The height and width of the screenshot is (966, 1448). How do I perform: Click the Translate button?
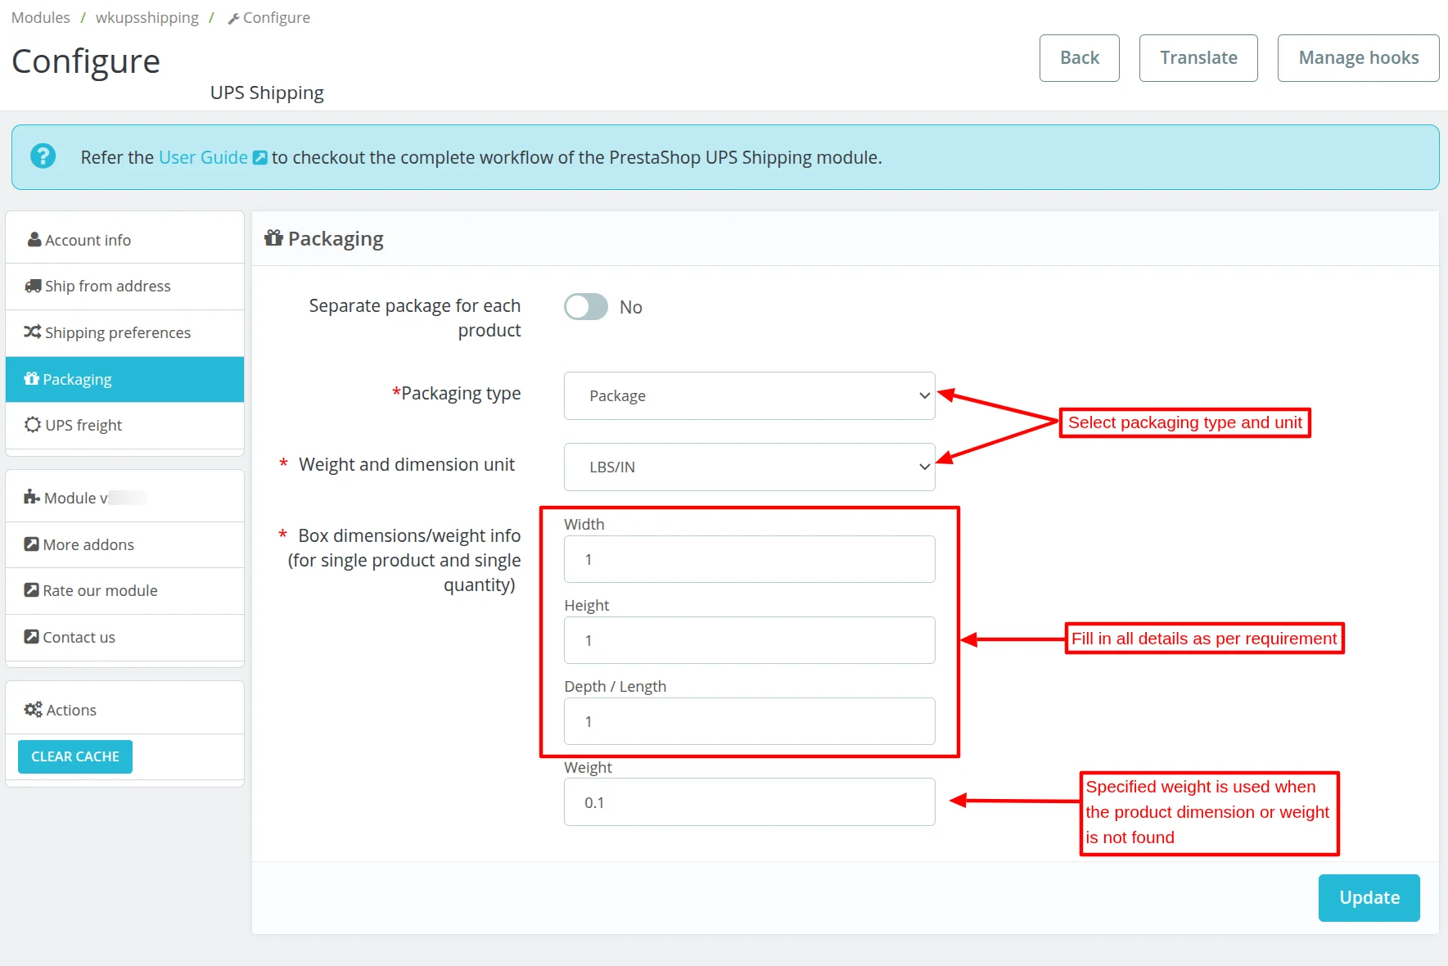(1198, 58)
